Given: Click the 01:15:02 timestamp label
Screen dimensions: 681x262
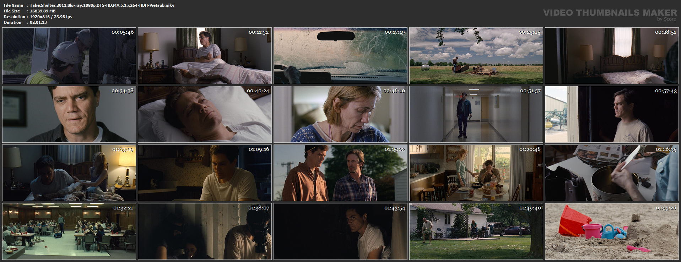Looking at the screenshot, I should click(x=395, y=149).
